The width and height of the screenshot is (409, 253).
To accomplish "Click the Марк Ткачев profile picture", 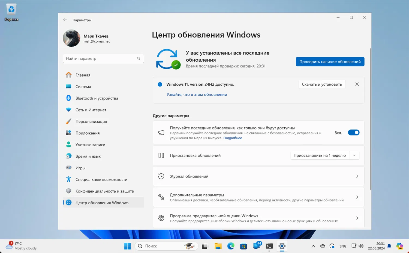I will [71, 38].
